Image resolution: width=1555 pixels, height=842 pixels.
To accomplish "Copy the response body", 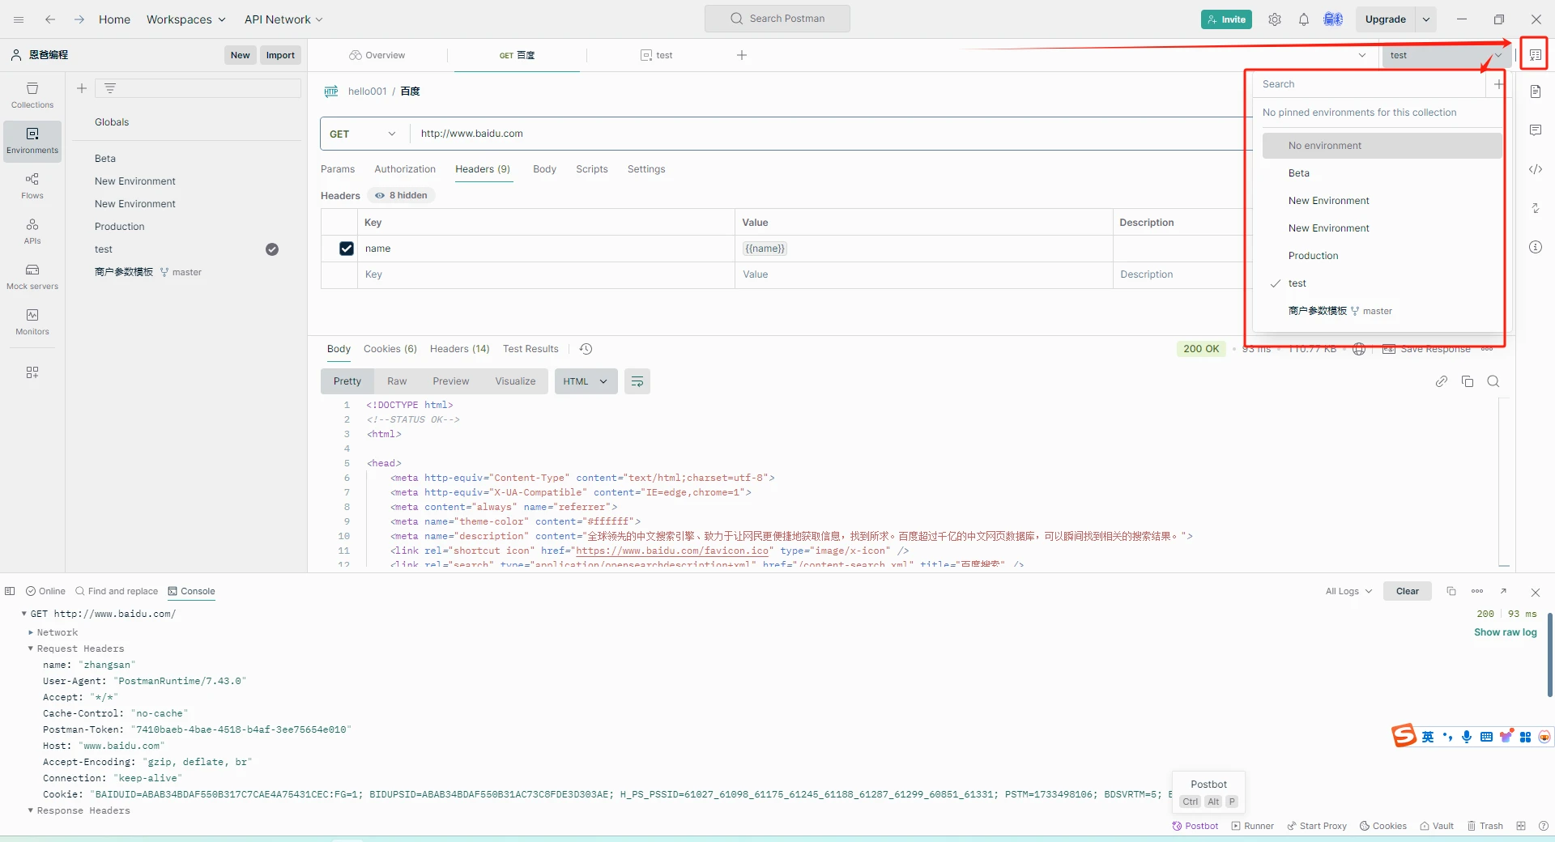I will [x=1468, y=381].
